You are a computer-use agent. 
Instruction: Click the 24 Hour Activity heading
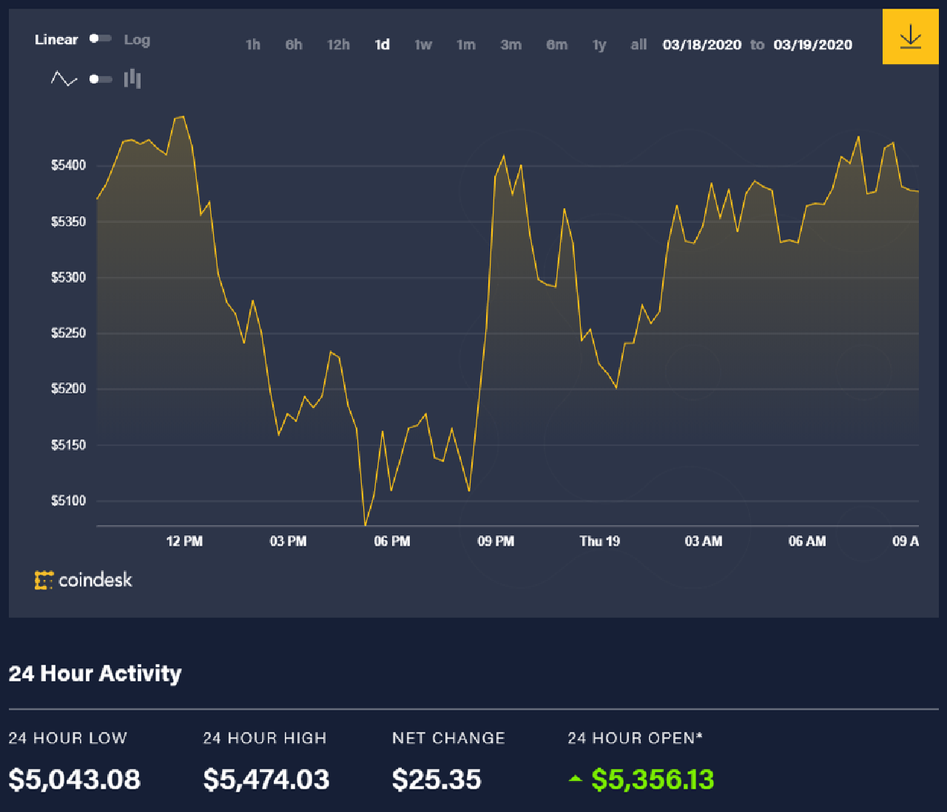click(95, 674)
